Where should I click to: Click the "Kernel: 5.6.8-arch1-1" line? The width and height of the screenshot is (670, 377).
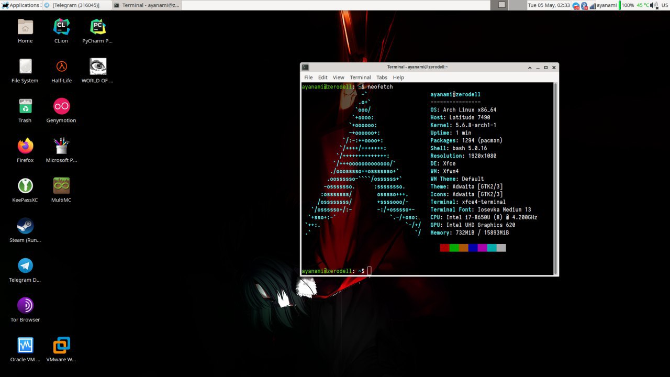(463, 125)
